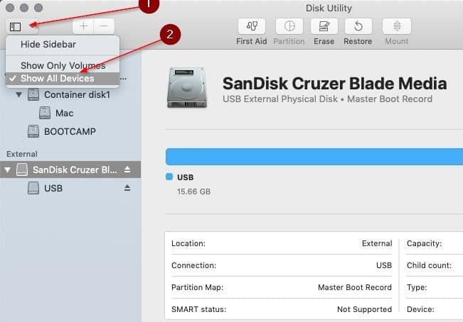
Task: Click the Capacity label
Action: point(424,243)
